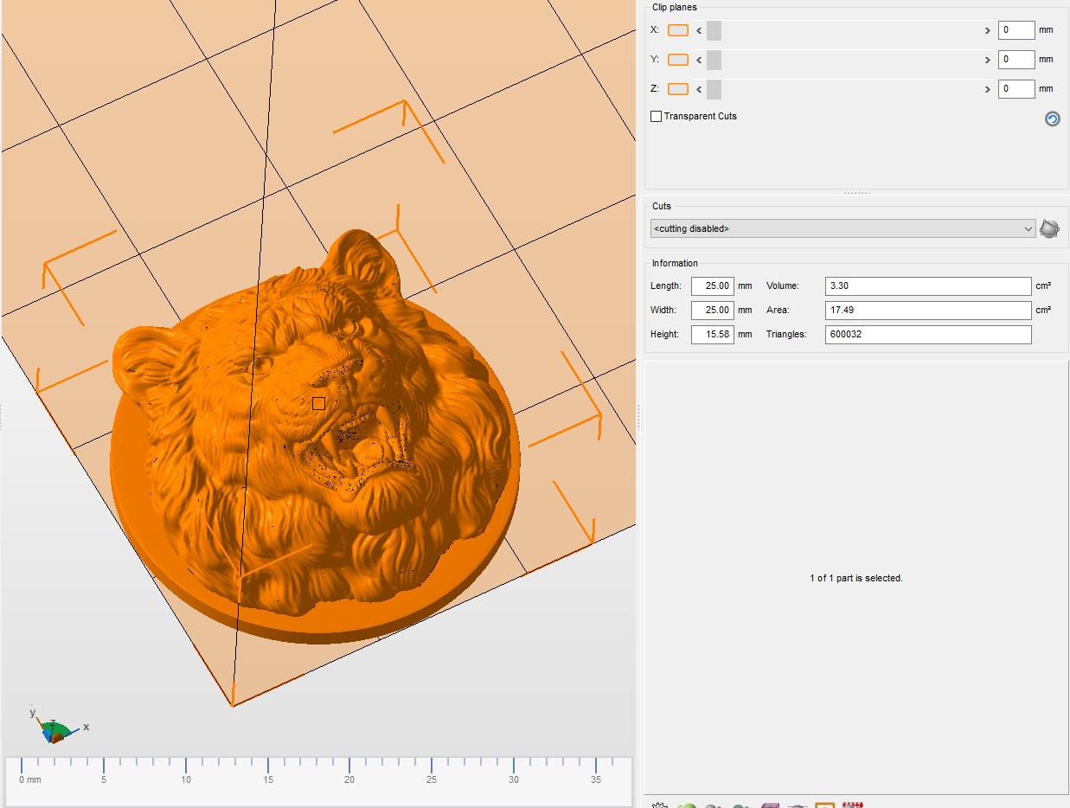This screenshot has width=1070, height=808.
Task: Toggle the Y clip plane orange button
Action: pos(678,60)
